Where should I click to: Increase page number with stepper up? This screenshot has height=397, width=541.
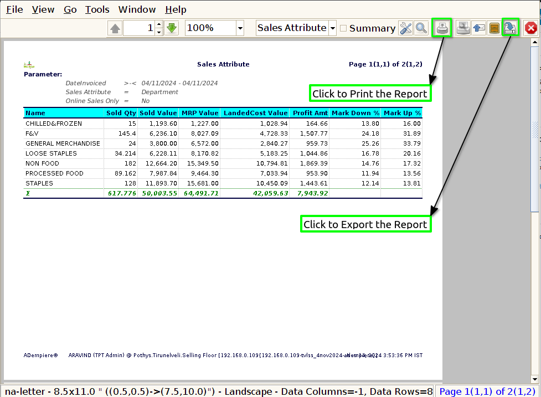pyautogui.click(x=159, y=24)
